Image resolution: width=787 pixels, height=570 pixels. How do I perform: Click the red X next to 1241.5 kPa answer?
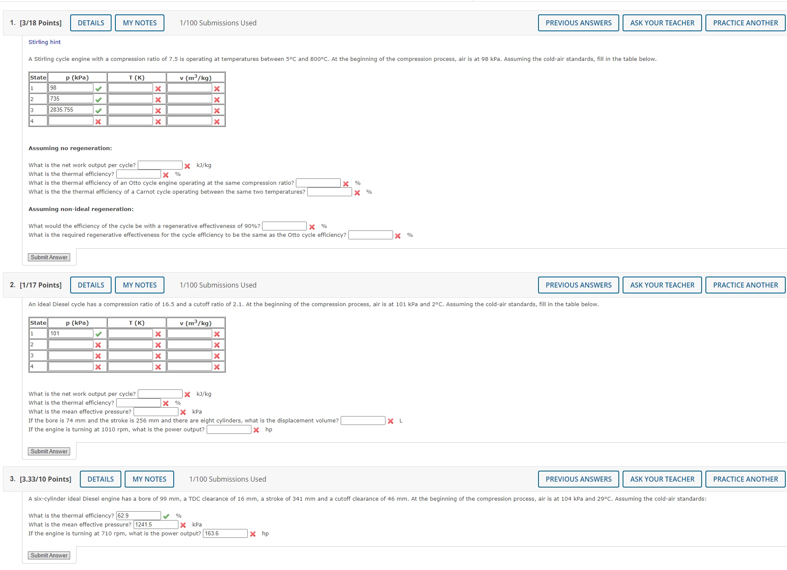[183, 524]
